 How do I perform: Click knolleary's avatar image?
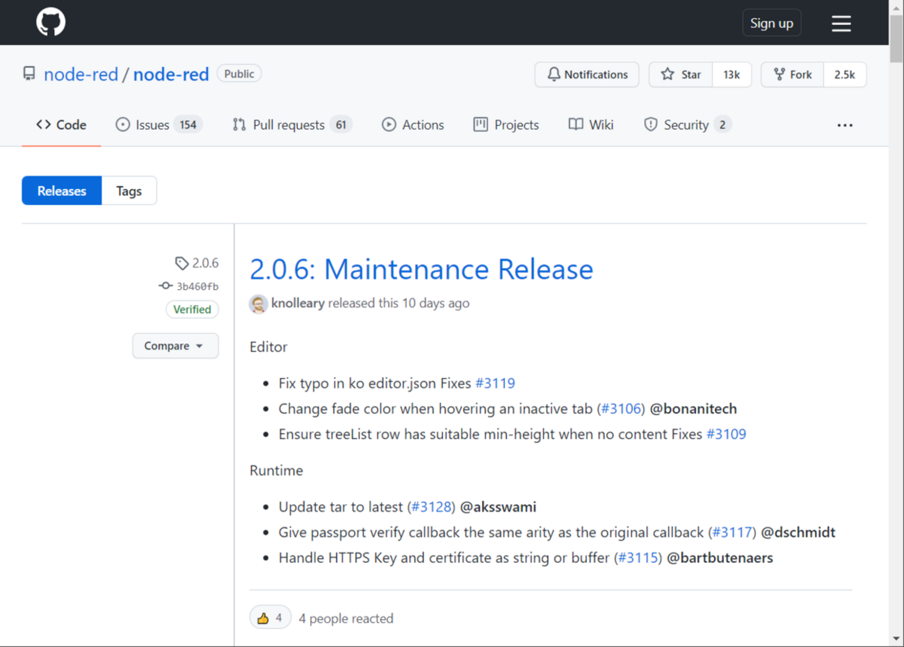point(259,304)
